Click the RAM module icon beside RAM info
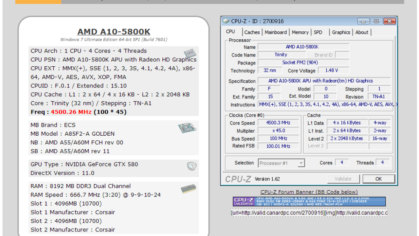419x236 pixels. pos(189,189)
